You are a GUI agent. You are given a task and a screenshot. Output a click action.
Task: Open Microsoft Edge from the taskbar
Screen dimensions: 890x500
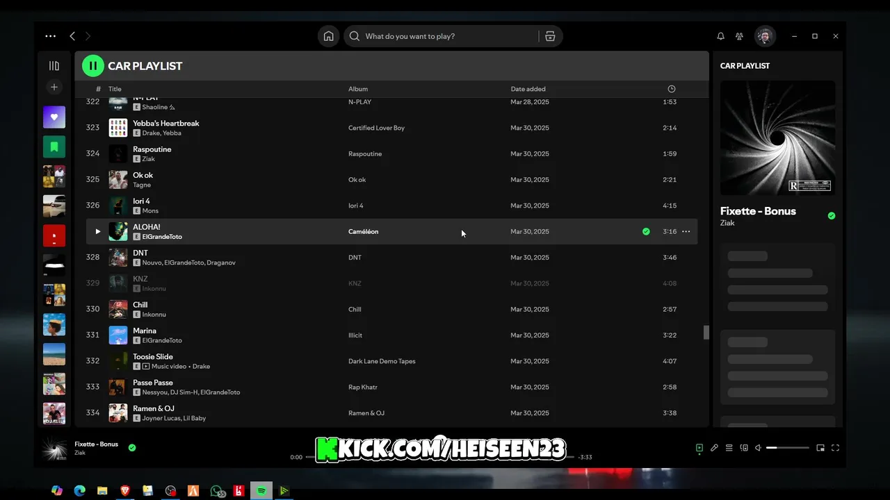point(80,491)
